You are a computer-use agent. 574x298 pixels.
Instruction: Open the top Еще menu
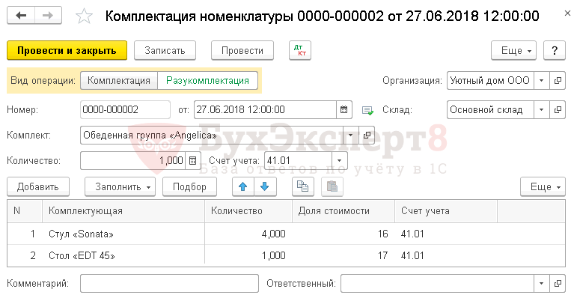[x=513, y=50]
